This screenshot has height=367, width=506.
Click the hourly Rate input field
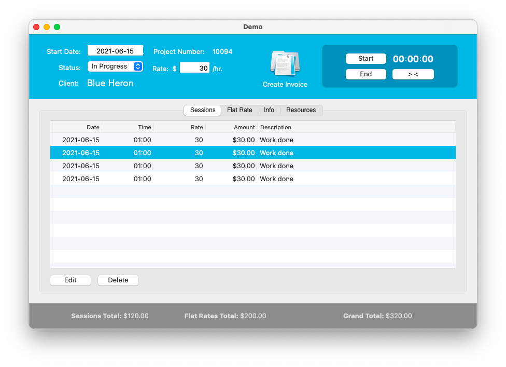[x=194, y=68]
